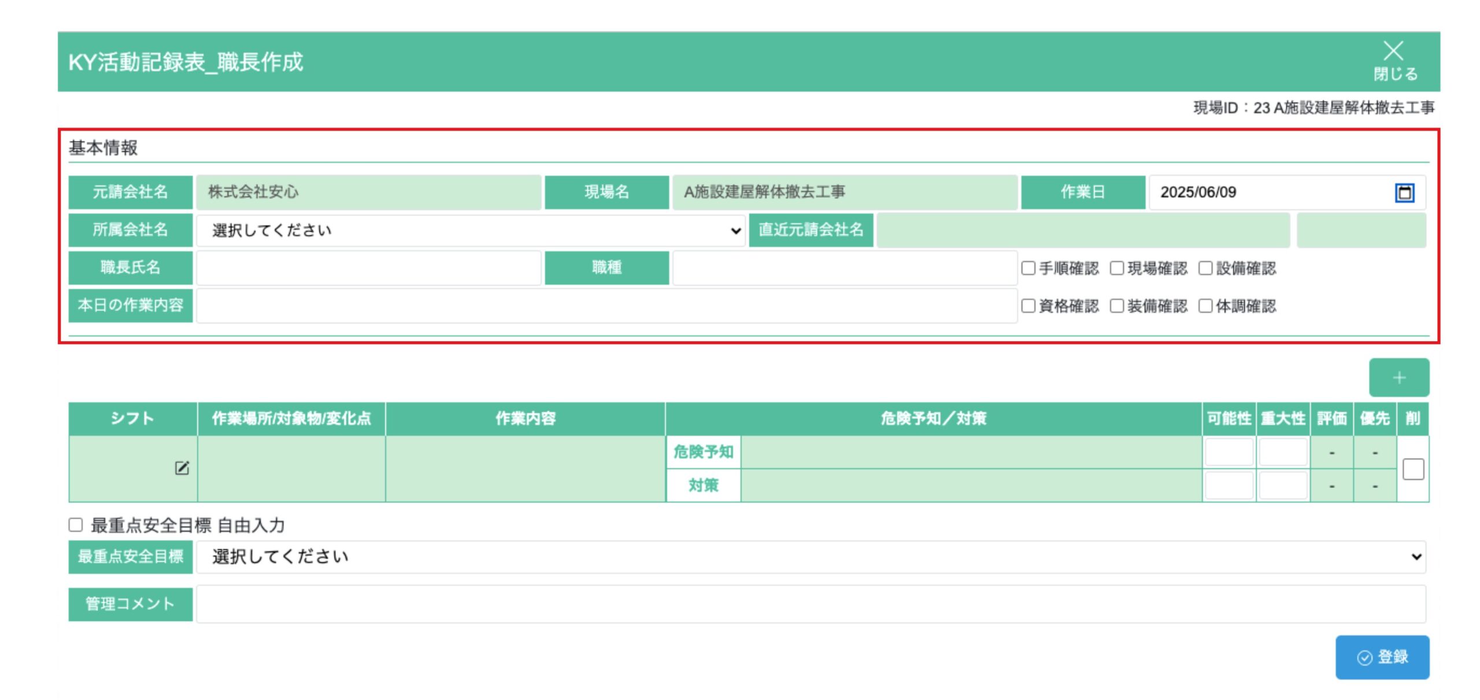Open the 所属会社名 dropdown
Viewport: 1480px width, 700px height.
pyautogui.click(x=471, y=230)
